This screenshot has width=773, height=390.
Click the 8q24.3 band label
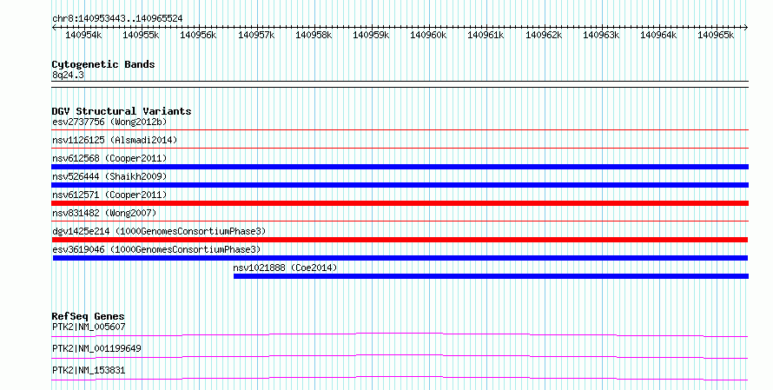pos(68,75)
